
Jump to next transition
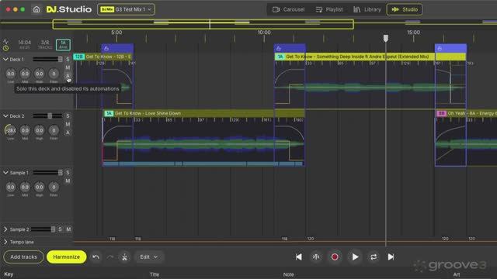click(x=391, y=257)
